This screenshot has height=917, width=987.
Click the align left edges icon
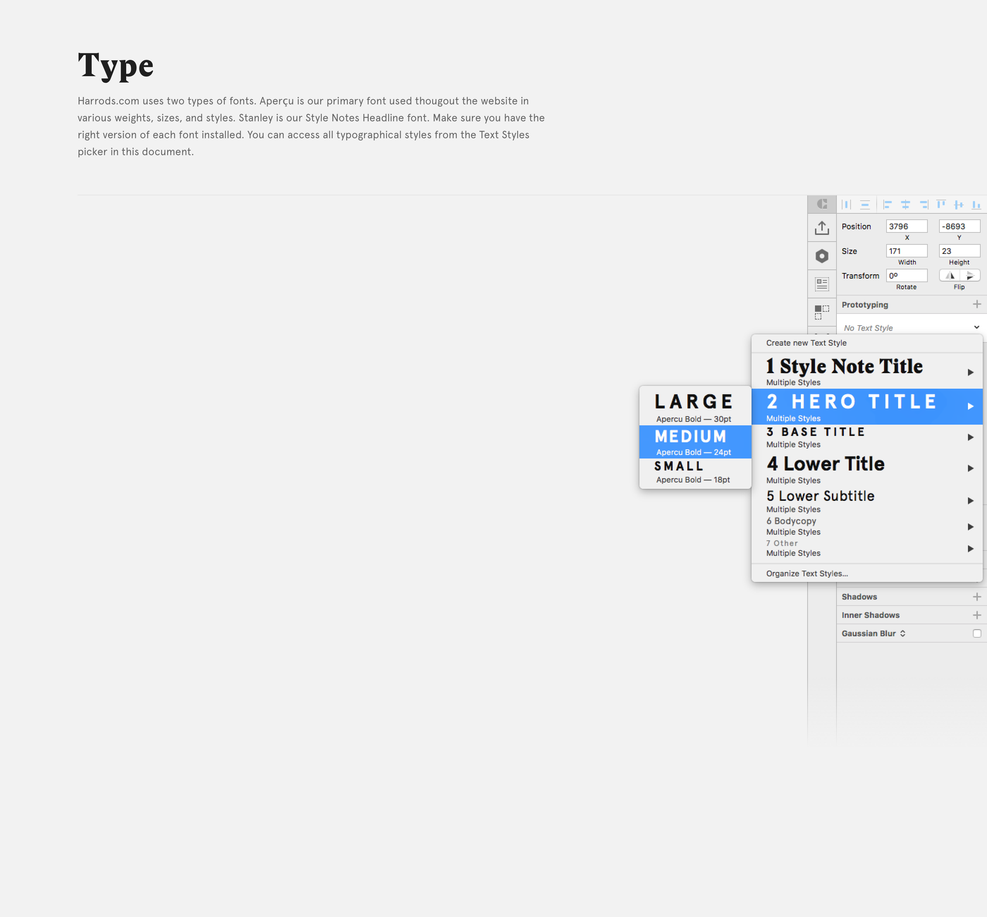tap(887, 205)
